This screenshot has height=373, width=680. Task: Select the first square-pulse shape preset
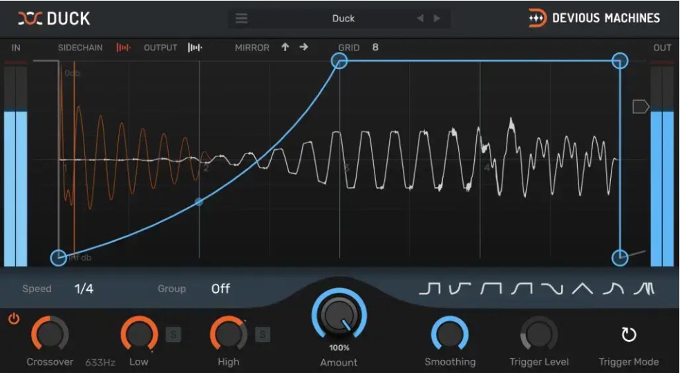pyautogui.click(x=429, y=289)
